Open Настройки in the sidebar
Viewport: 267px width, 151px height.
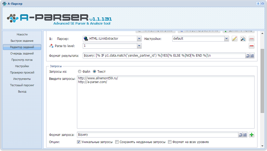coord(22,66)
